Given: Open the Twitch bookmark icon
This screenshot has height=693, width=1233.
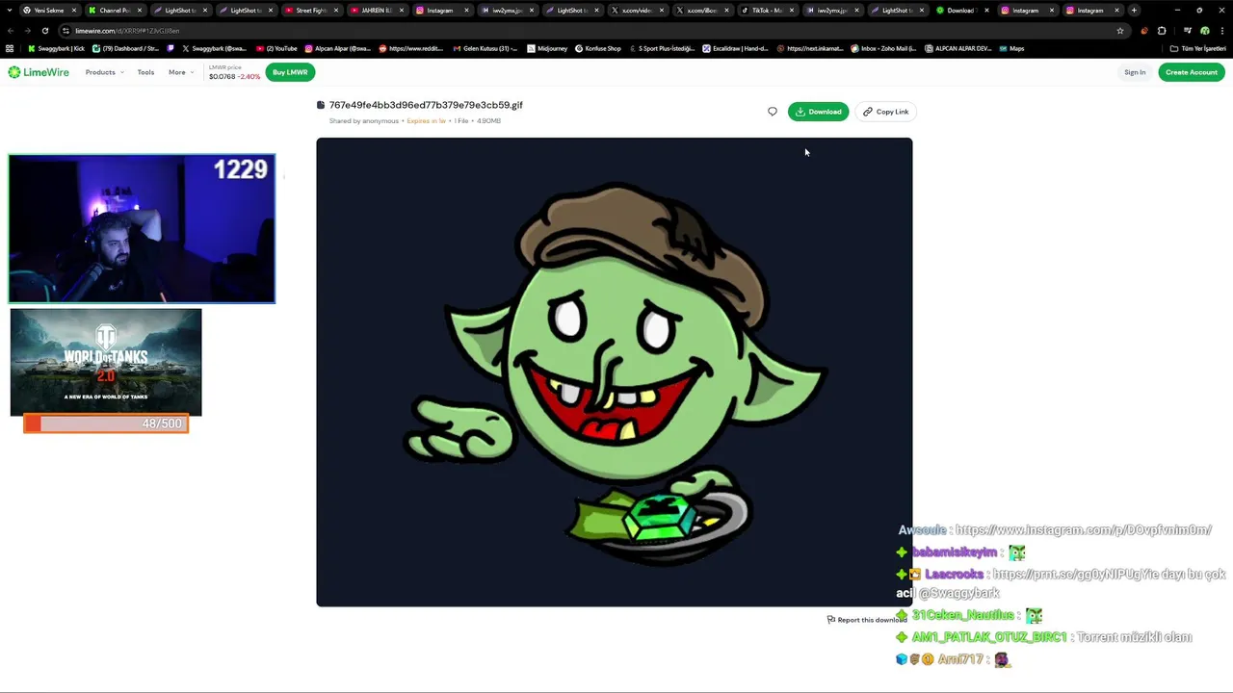Looking at the screenshot, I should 171,48.
